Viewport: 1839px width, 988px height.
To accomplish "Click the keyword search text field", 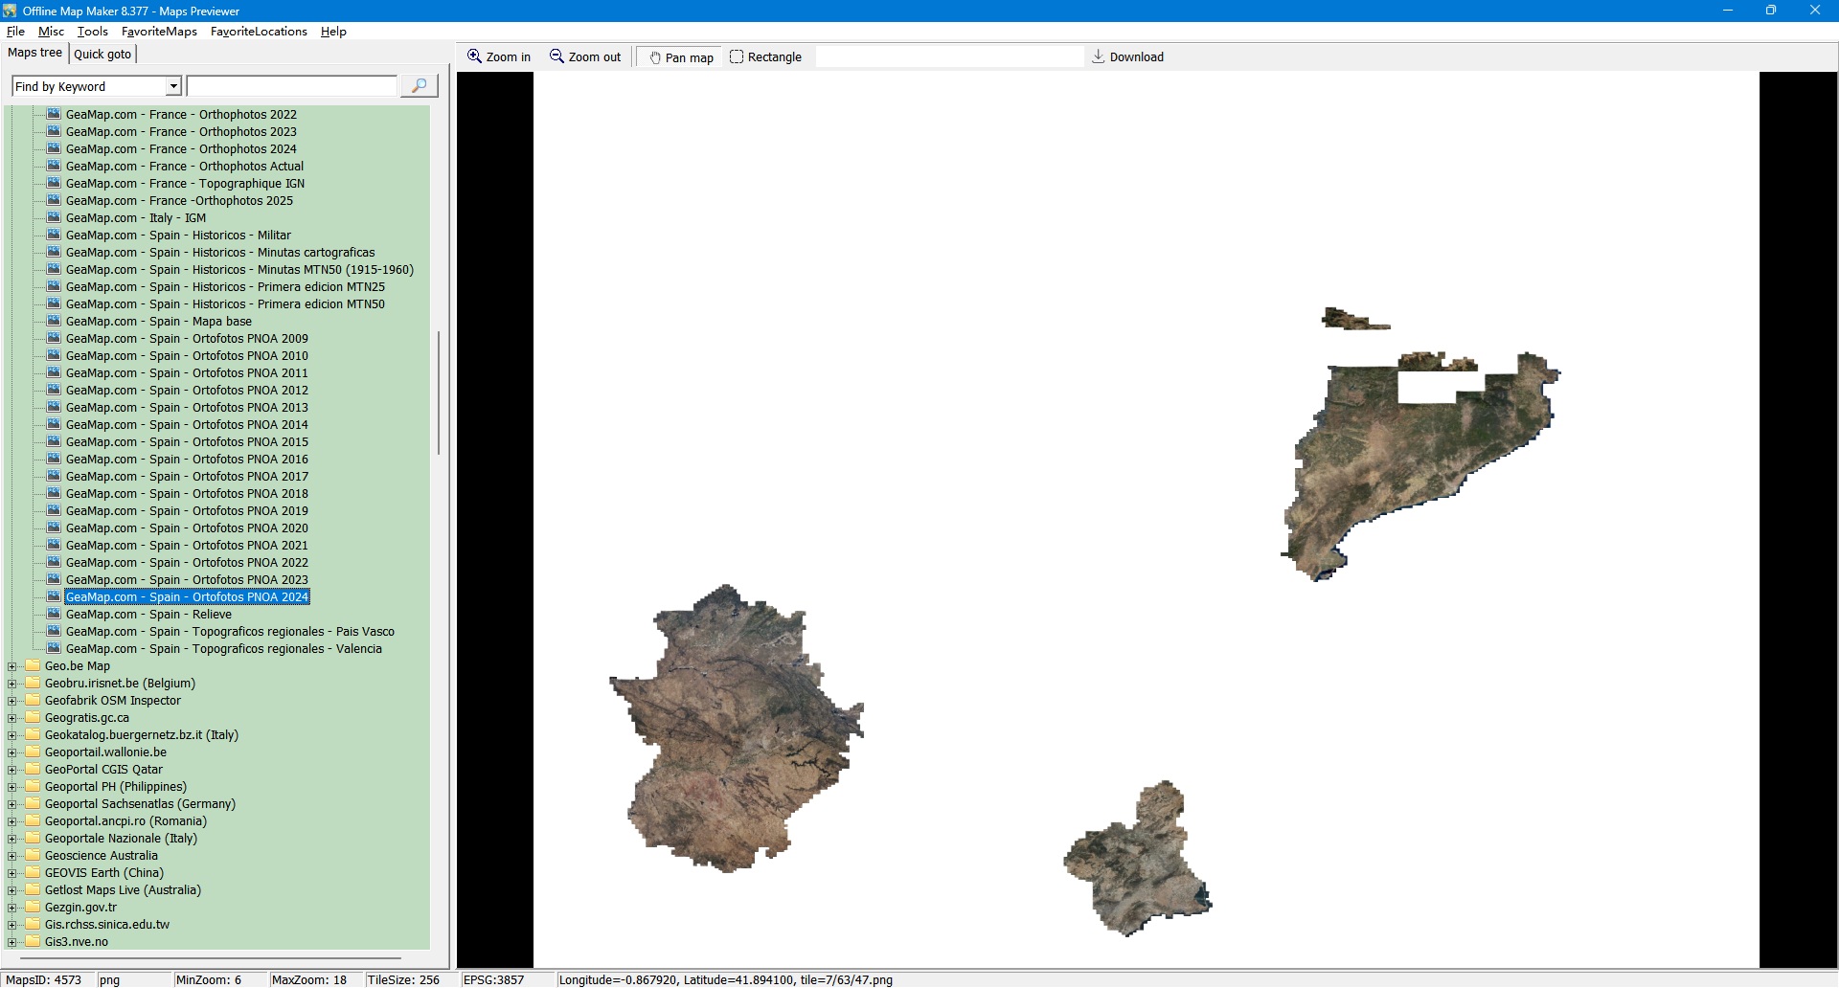I will (291, 87).
